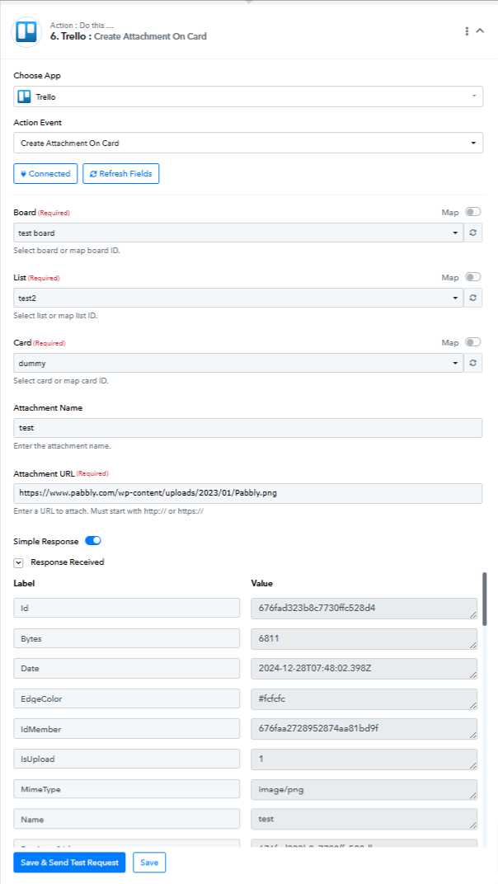
Task: Enable the Map toggle for Board
Action: click(472, 212)
